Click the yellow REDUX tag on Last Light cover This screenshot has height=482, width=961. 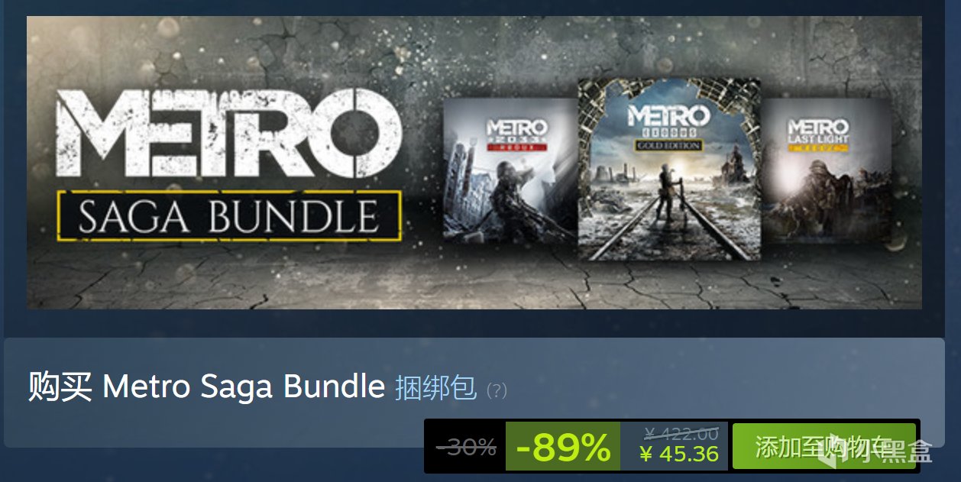click(x=818, y=150)
